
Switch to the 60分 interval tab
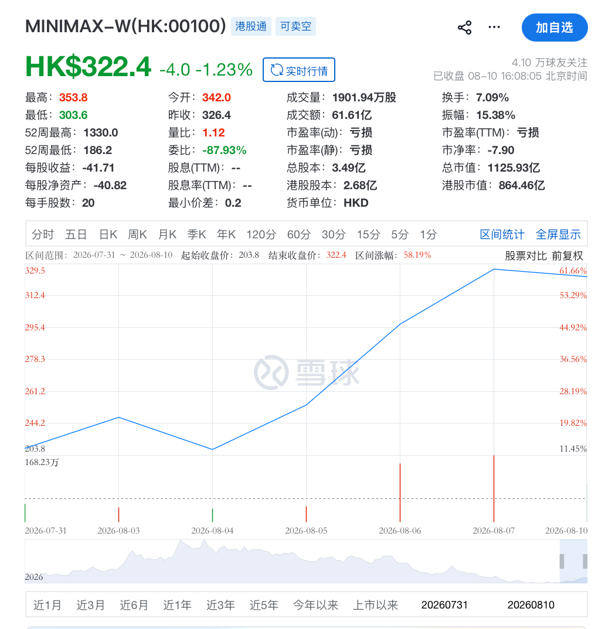298,234
